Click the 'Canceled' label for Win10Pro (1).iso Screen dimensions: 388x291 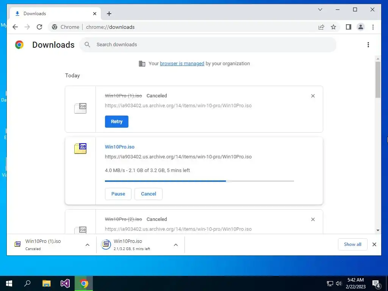156,96
